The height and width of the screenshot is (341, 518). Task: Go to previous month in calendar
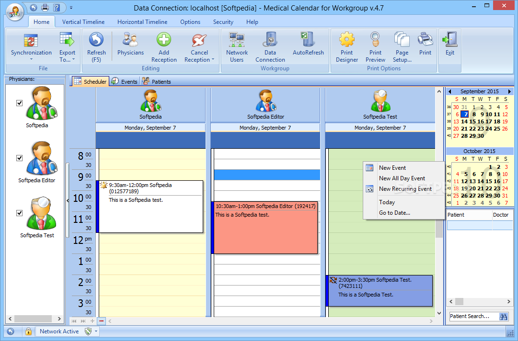pos(449,91)
